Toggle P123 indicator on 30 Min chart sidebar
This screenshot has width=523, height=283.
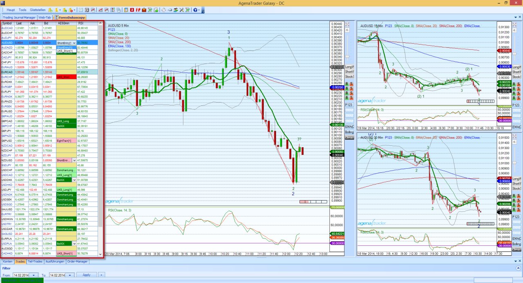(x=516, y=217)
